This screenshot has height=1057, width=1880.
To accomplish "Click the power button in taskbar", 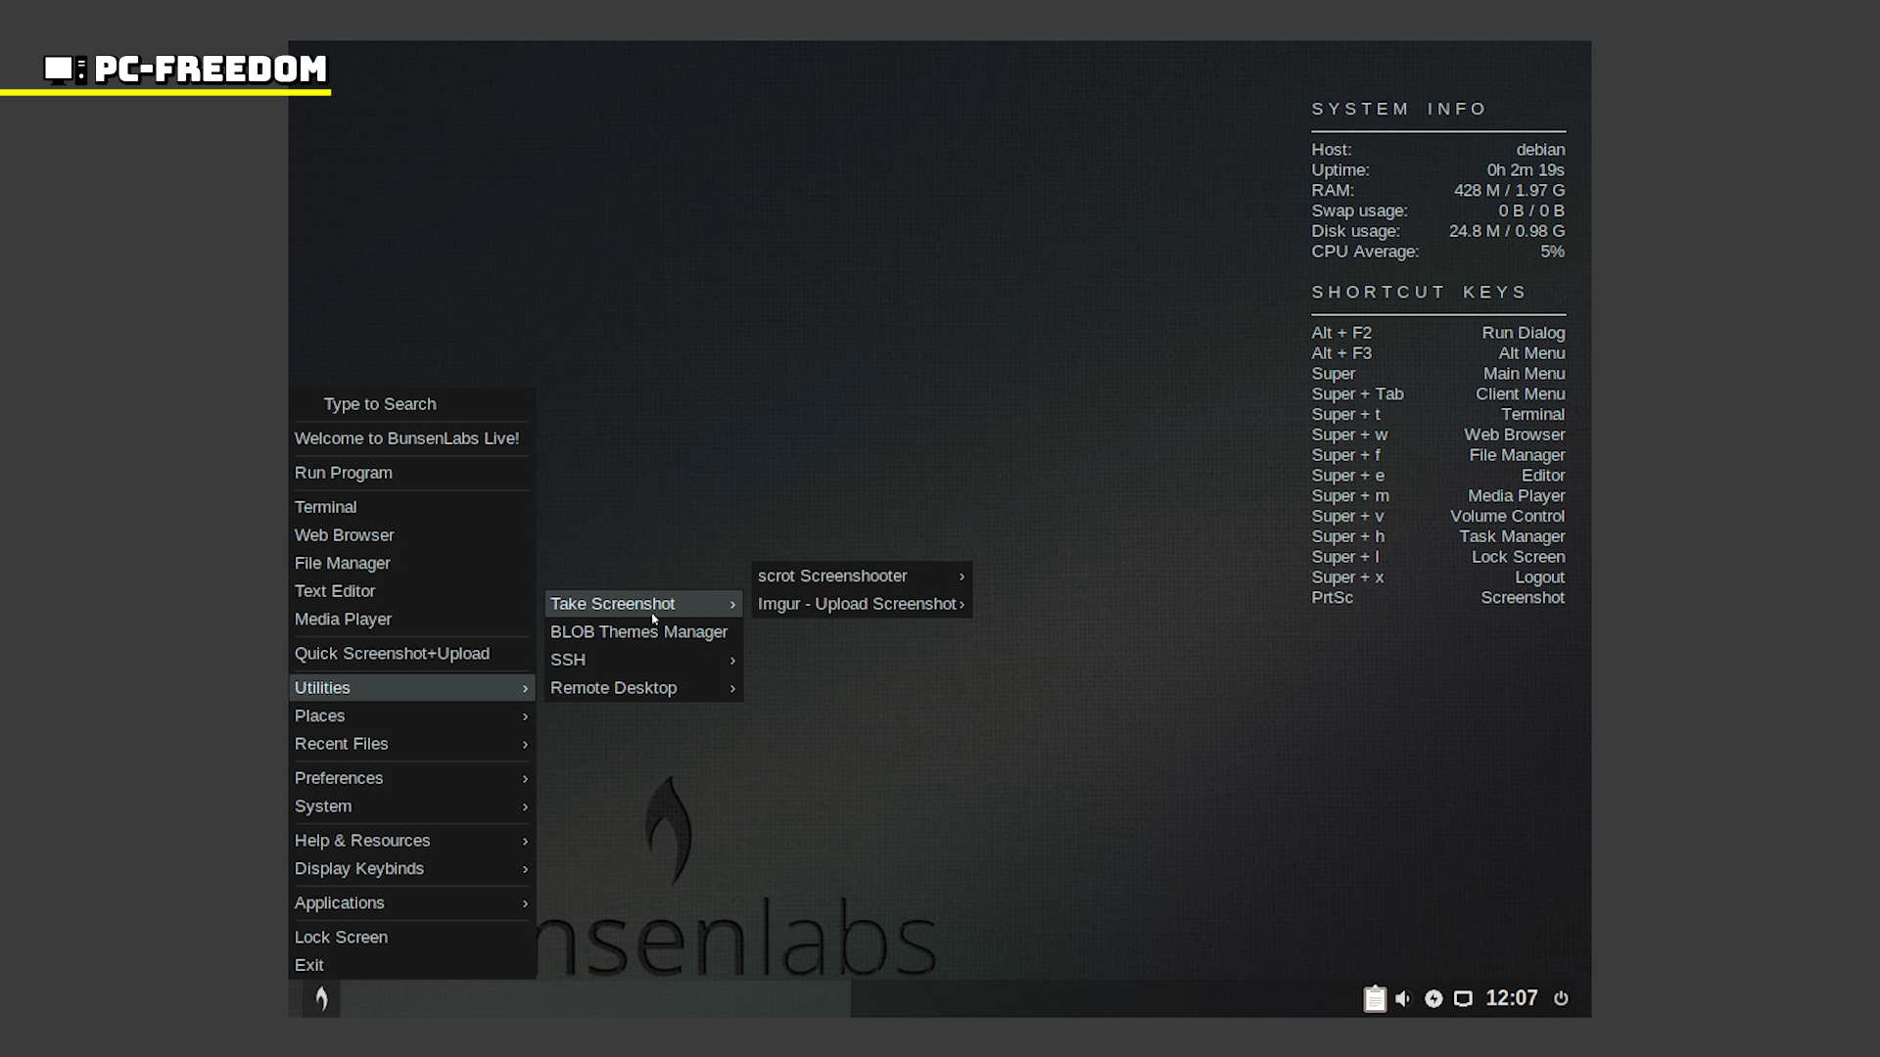I will [1561, 998].
